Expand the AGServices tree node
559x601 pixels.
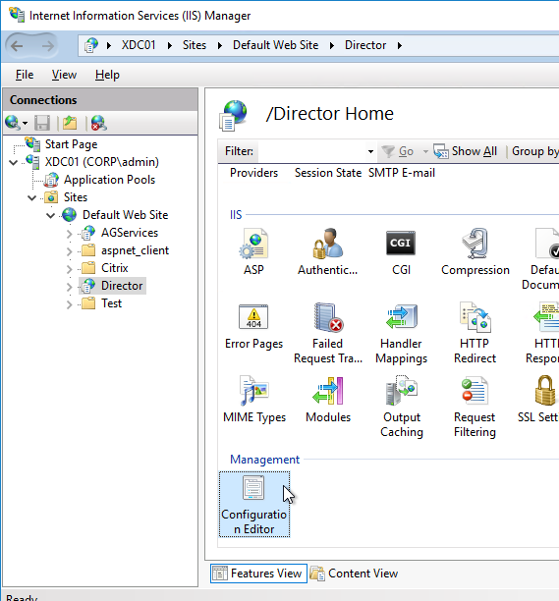70,234
